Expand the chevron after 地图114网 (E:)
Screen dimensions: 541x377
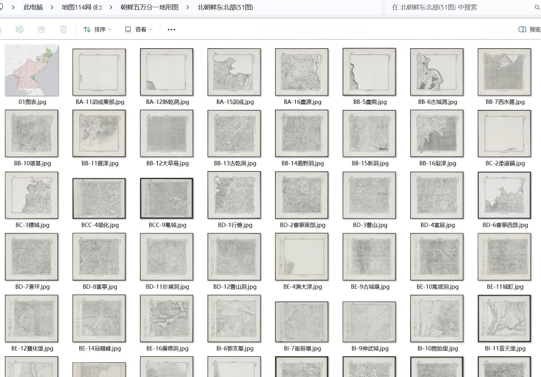111,7
